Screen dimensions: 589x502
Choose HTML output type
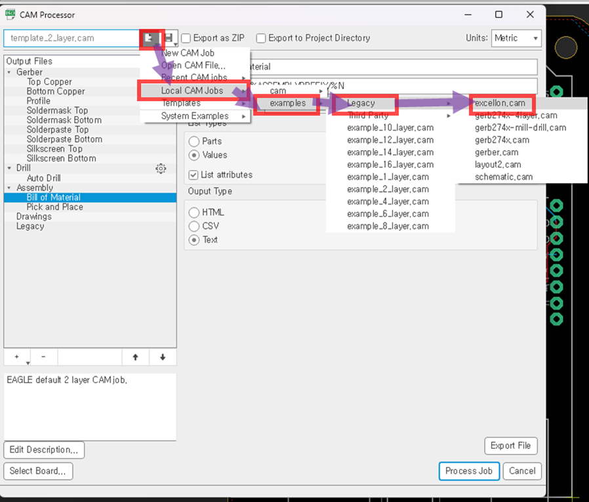[x=194, y=213]
